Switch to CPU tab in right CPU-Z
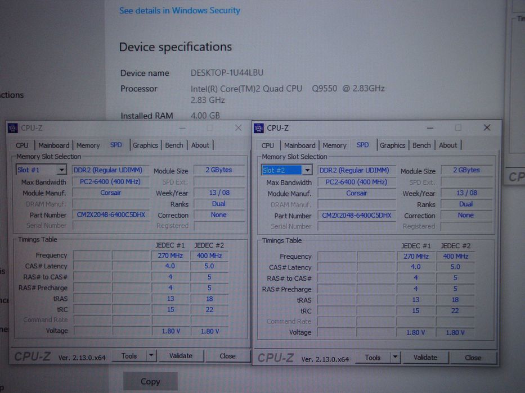This screenshot has width=525, height=393. pos(267,145)
